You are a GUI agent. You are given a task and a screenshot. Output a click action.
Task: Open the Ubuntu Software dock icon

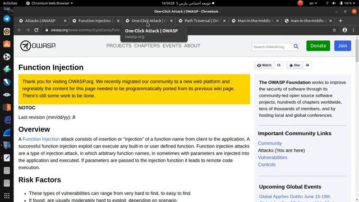tap(7, 44)
